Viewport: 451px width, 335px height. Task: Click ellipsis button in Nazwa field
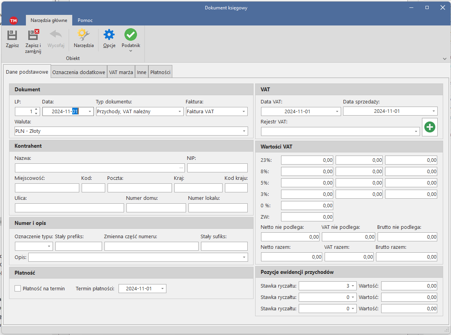[181, 168]
